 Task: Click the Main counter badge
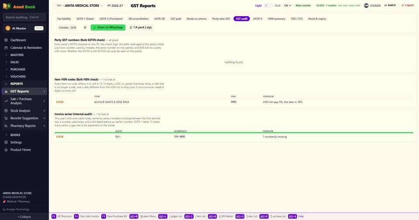click(x=303, y=6)
